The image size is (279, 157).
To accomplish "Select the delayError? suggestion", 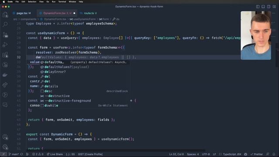I will tap(84, 72).
